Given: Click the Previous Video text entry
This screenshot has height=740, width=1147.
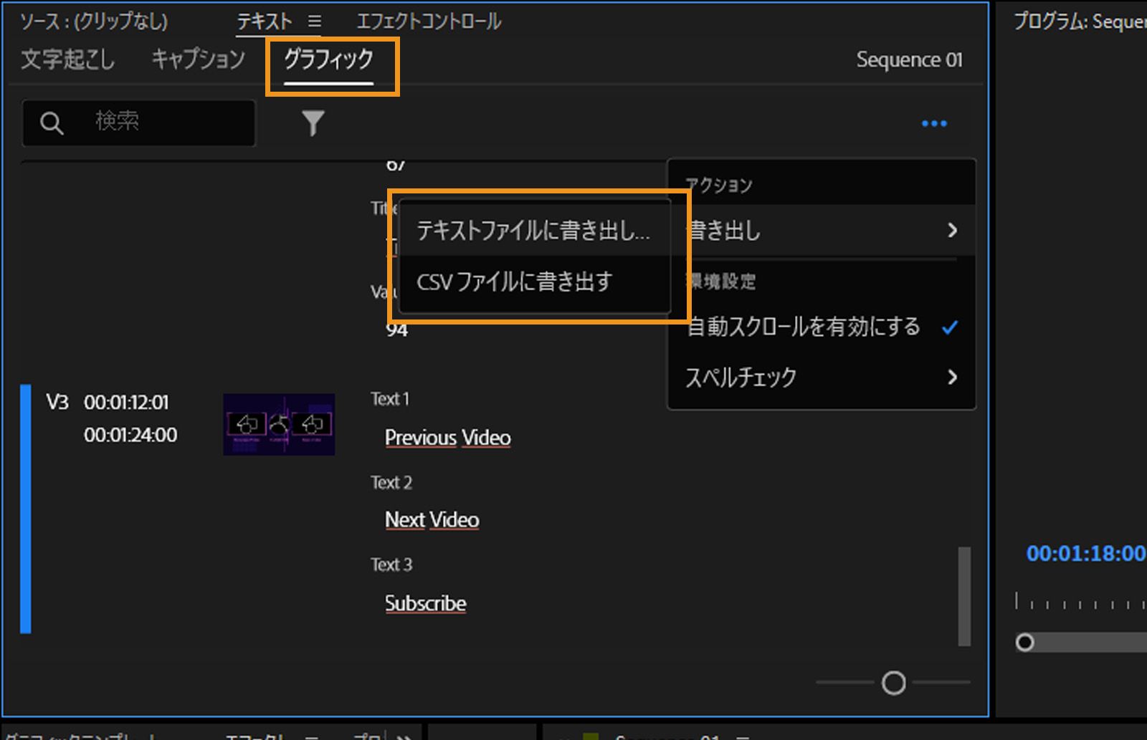Looking at the screenshot, I should (448, 438).
